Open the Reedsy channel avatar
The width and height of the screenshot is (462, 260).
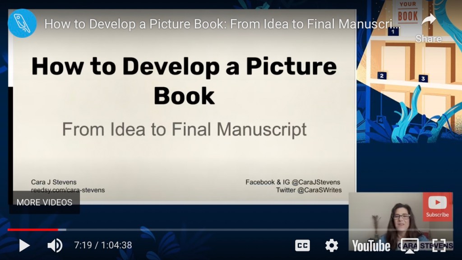pos(22,23)
